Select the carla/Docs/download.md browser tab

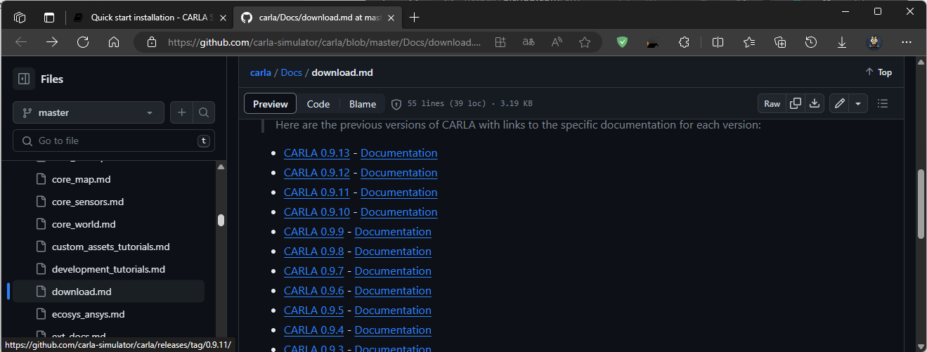[x=316, y=17]
